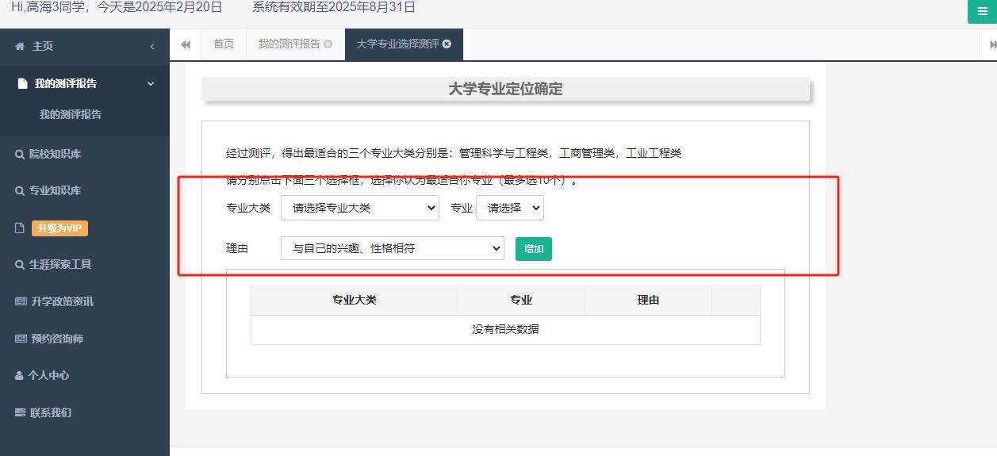Open 专业知识库 search item

click(x=55, y=190)
